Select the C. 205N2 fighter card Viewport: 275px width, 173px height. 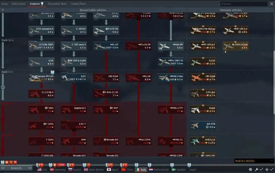[74, 30]
